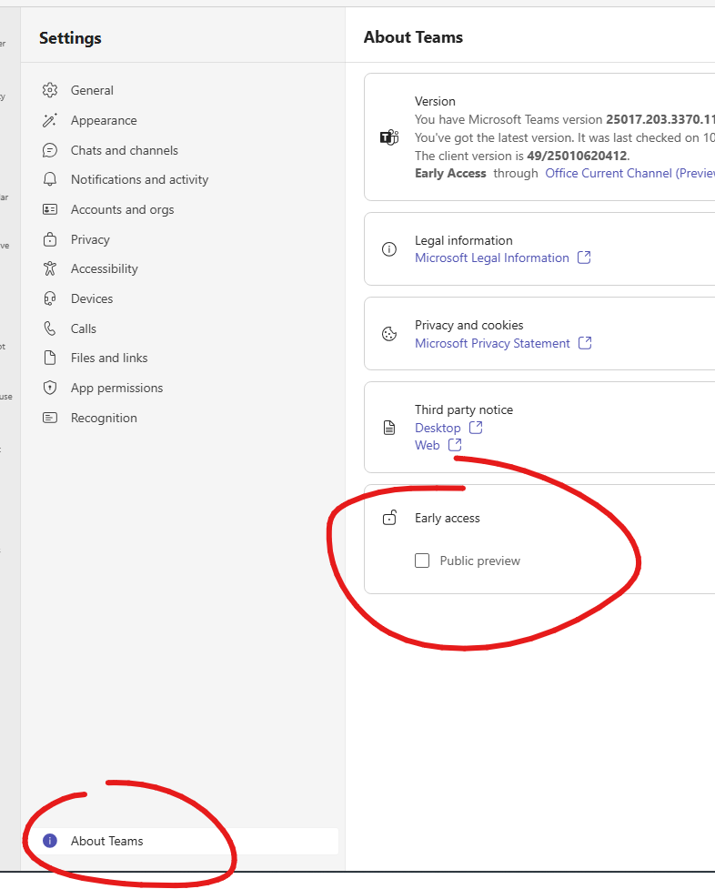The image size is (715, 889).
Task: Click the Privacy and cookies cookie icon
Action: pos(389,334)
